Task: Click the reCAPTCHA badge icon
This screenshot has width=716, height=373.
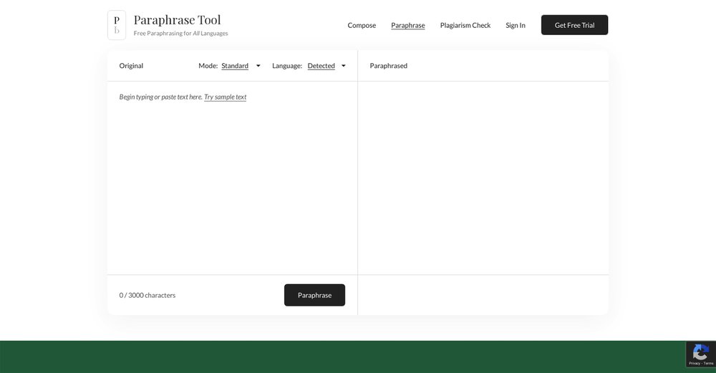Action: point(701,352)
